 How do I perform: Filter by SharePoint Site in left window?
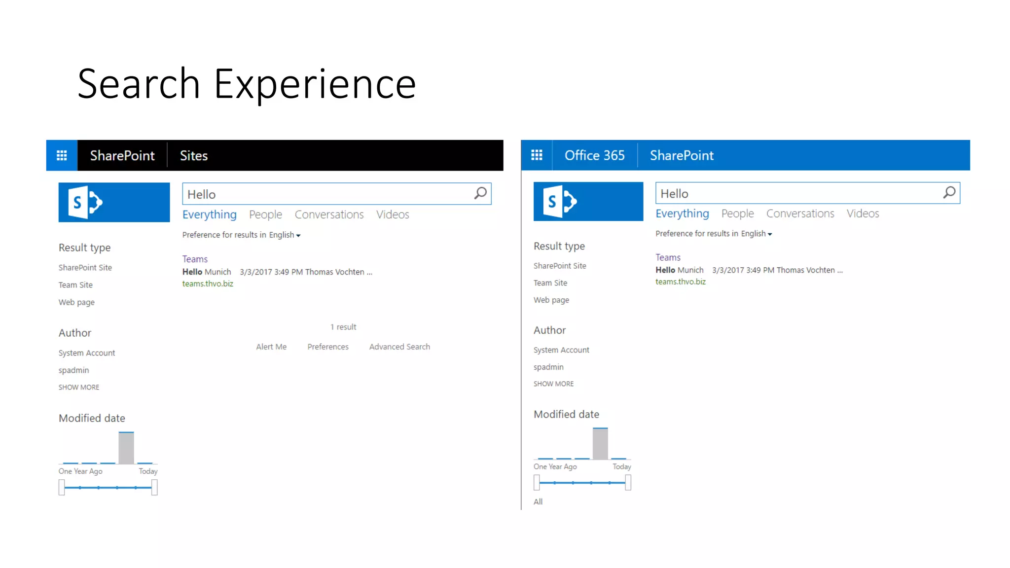coord(85,267)
